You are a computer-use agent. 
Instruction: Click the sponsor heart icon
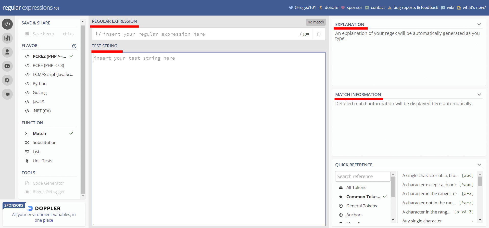tap(343, 8)
